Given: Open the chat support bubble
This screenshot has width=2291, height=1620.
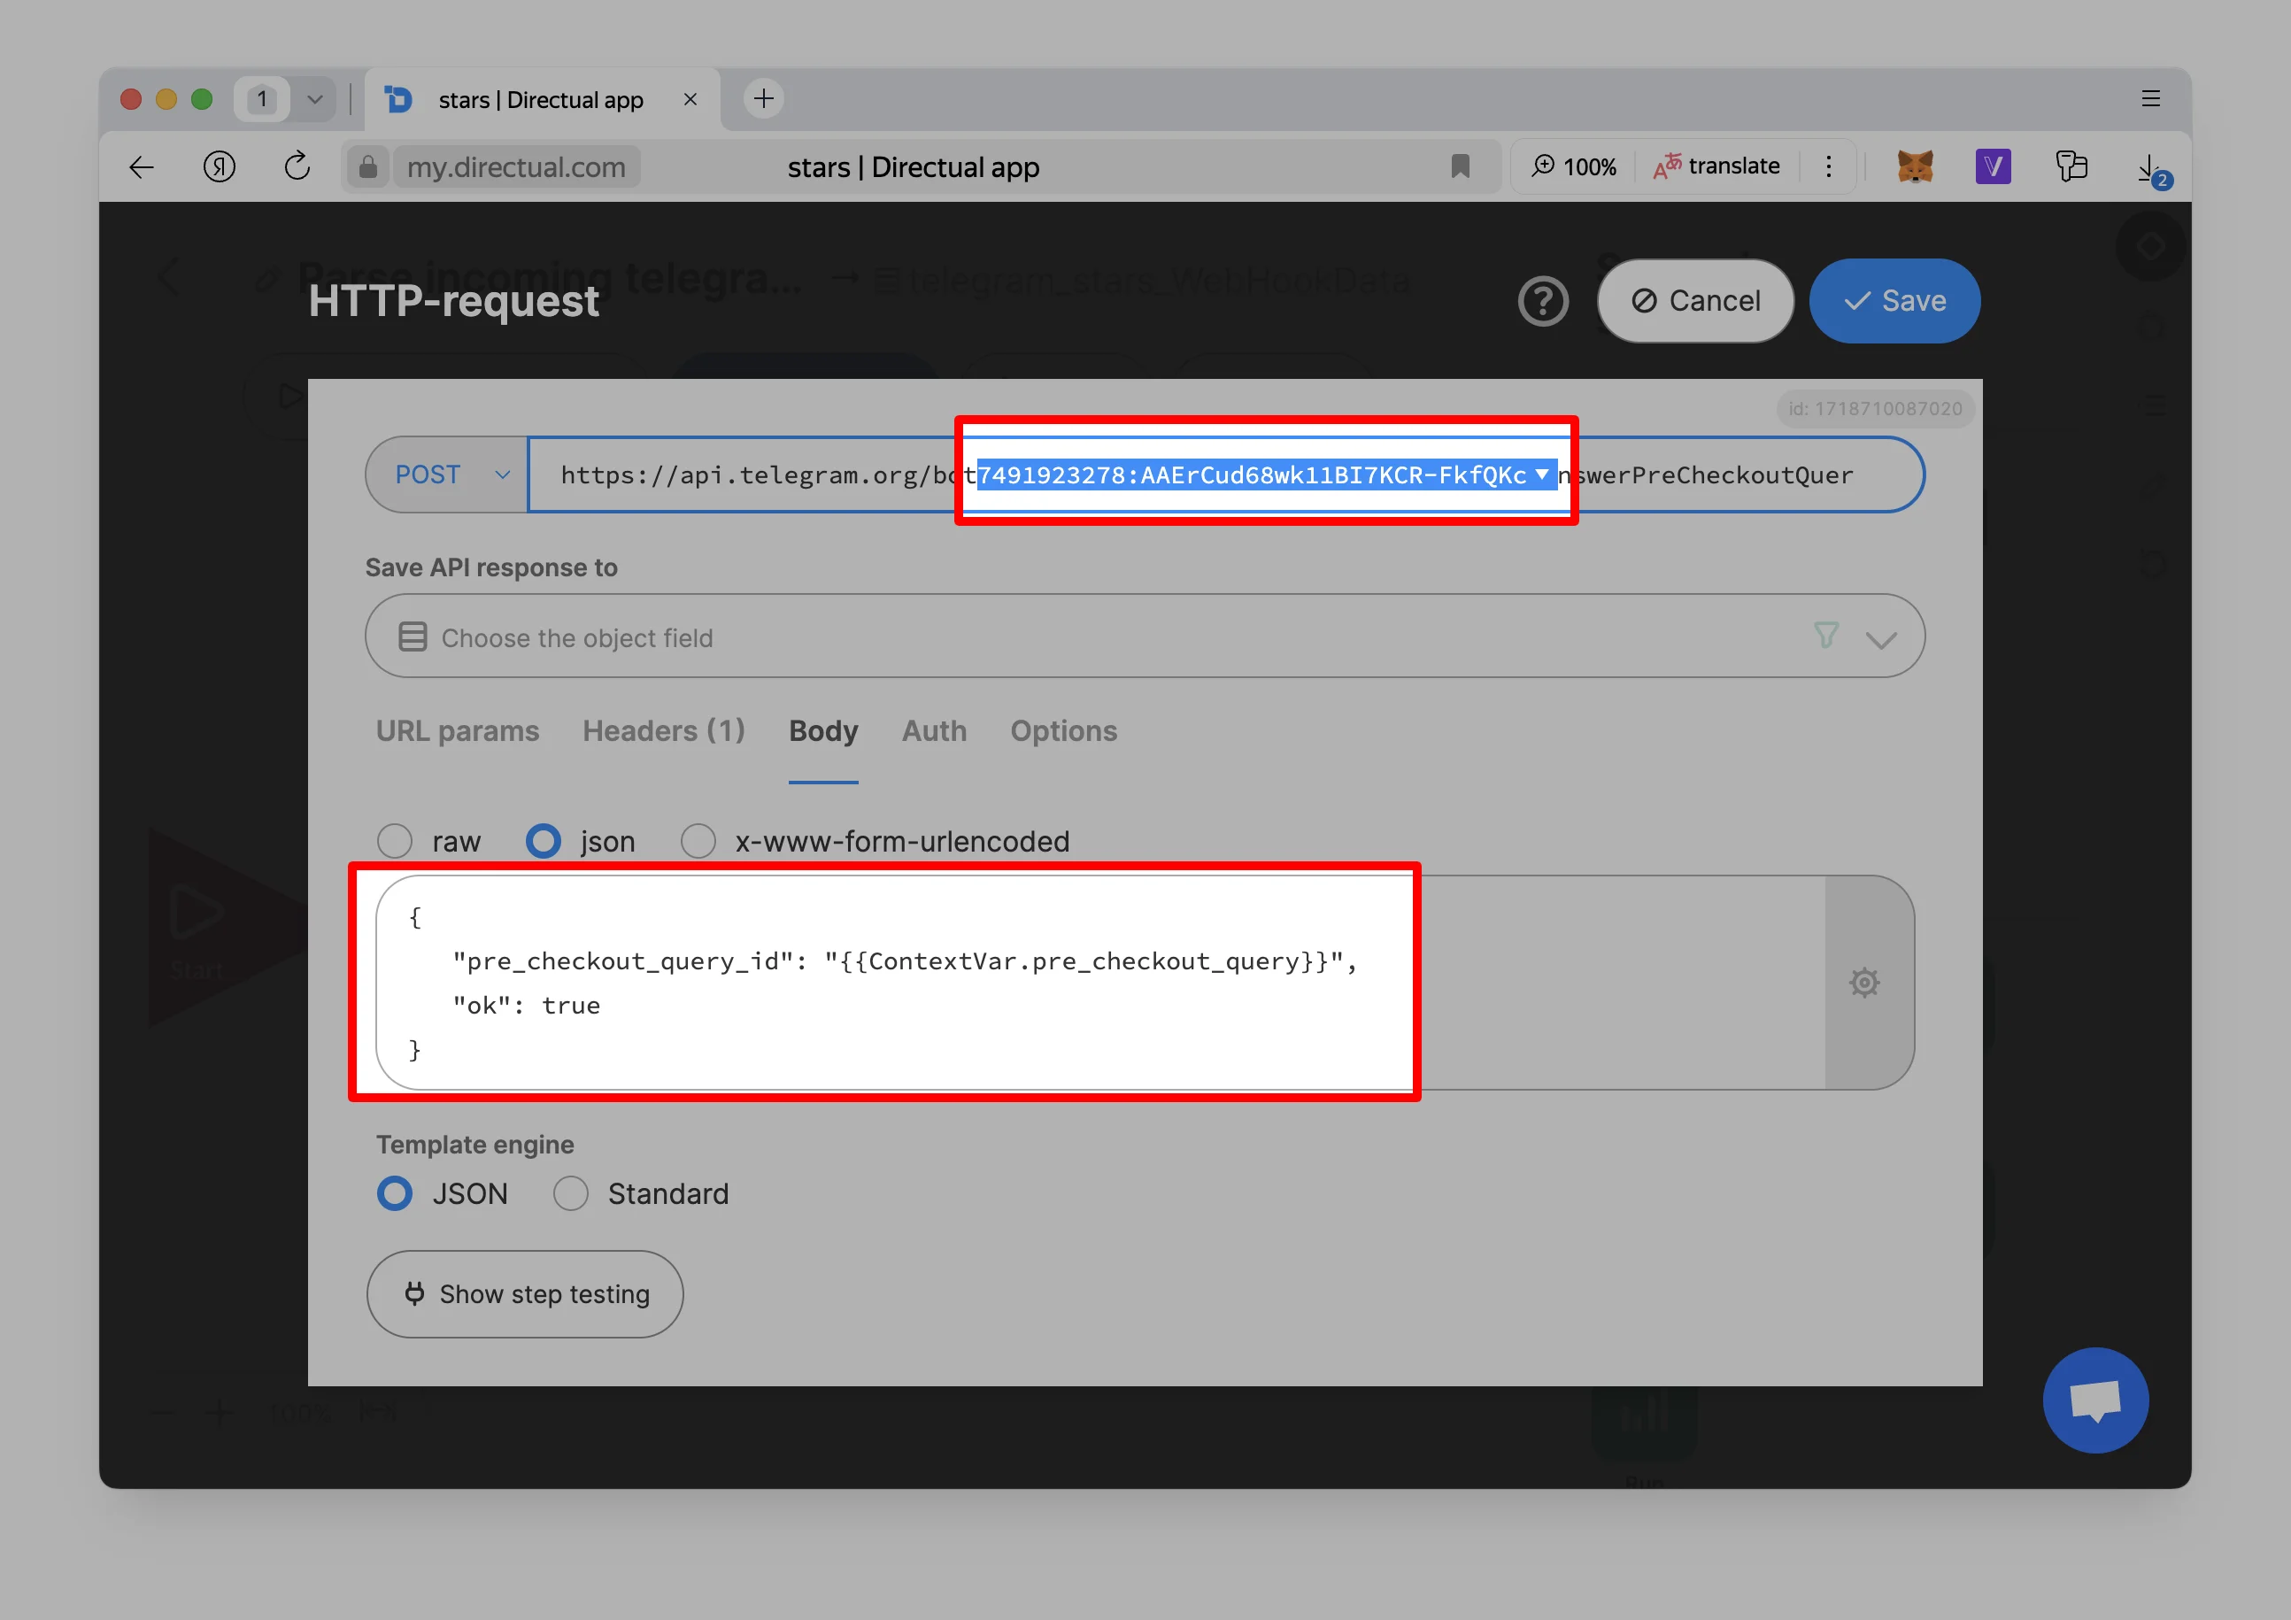Looking at the screenshot, I should pos(2094,1400).
